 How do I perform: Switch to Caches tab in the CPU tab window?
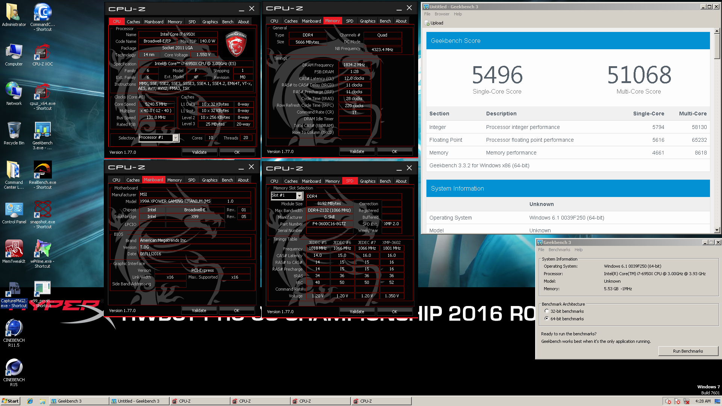click(x=133, y=22)
